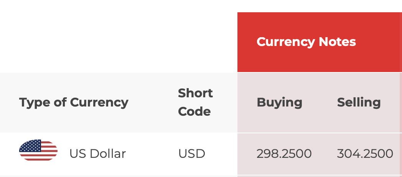Sort by the Buying column header
The width and height of the screenshot is (402, 177).
coord(280,102)
